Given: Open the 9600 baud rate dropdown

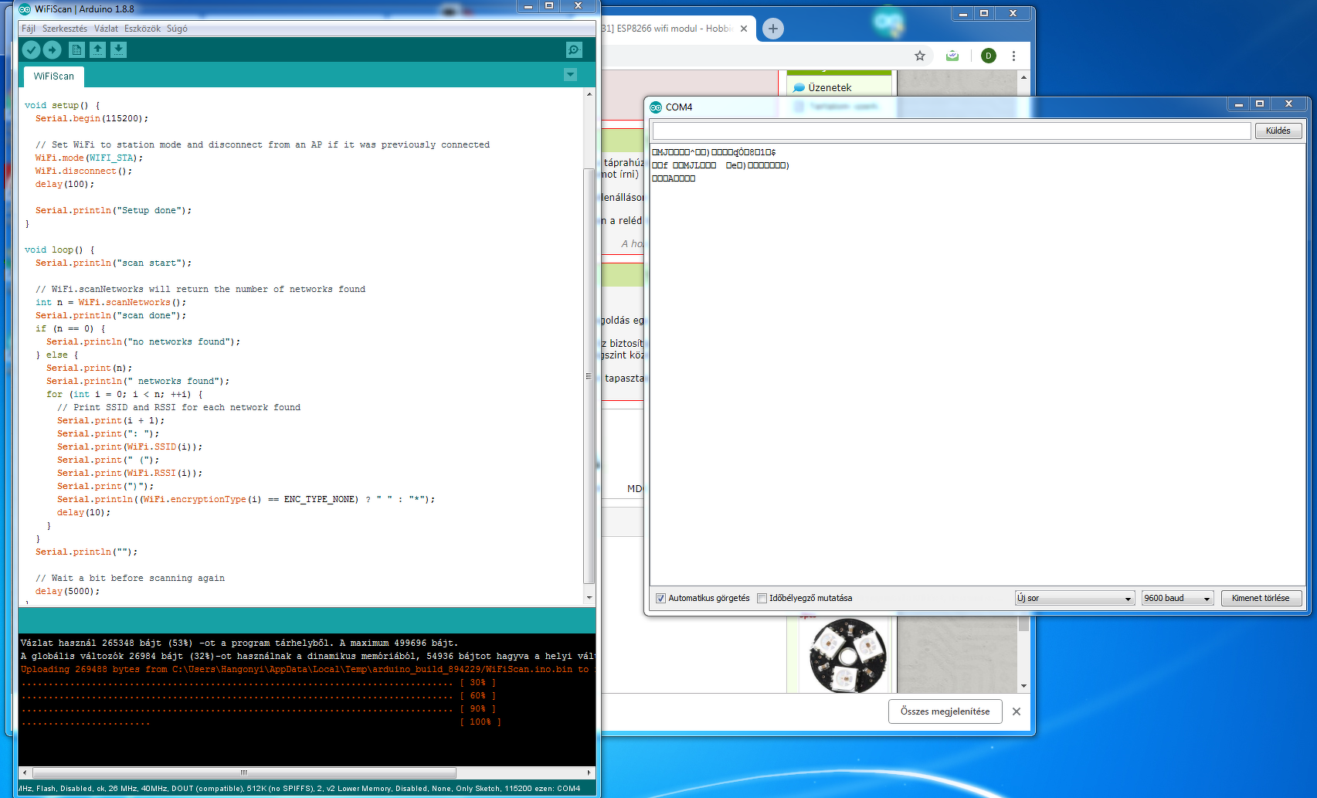Looking at the screenshot, I should [x=1177, y=598].
